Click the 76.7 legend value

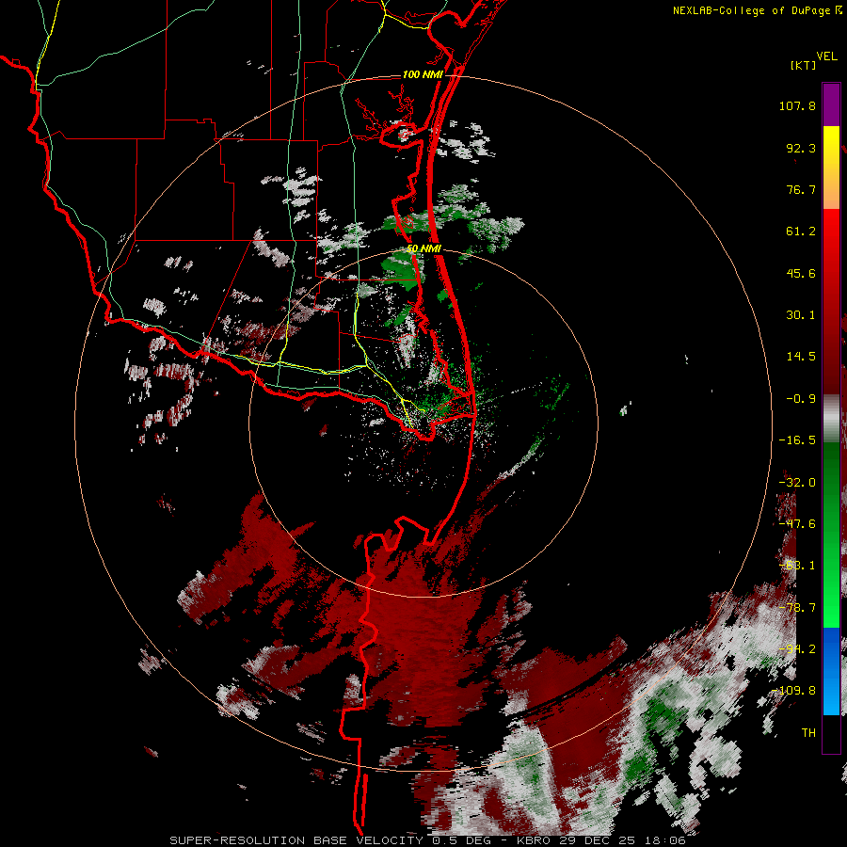coord(801,189)
